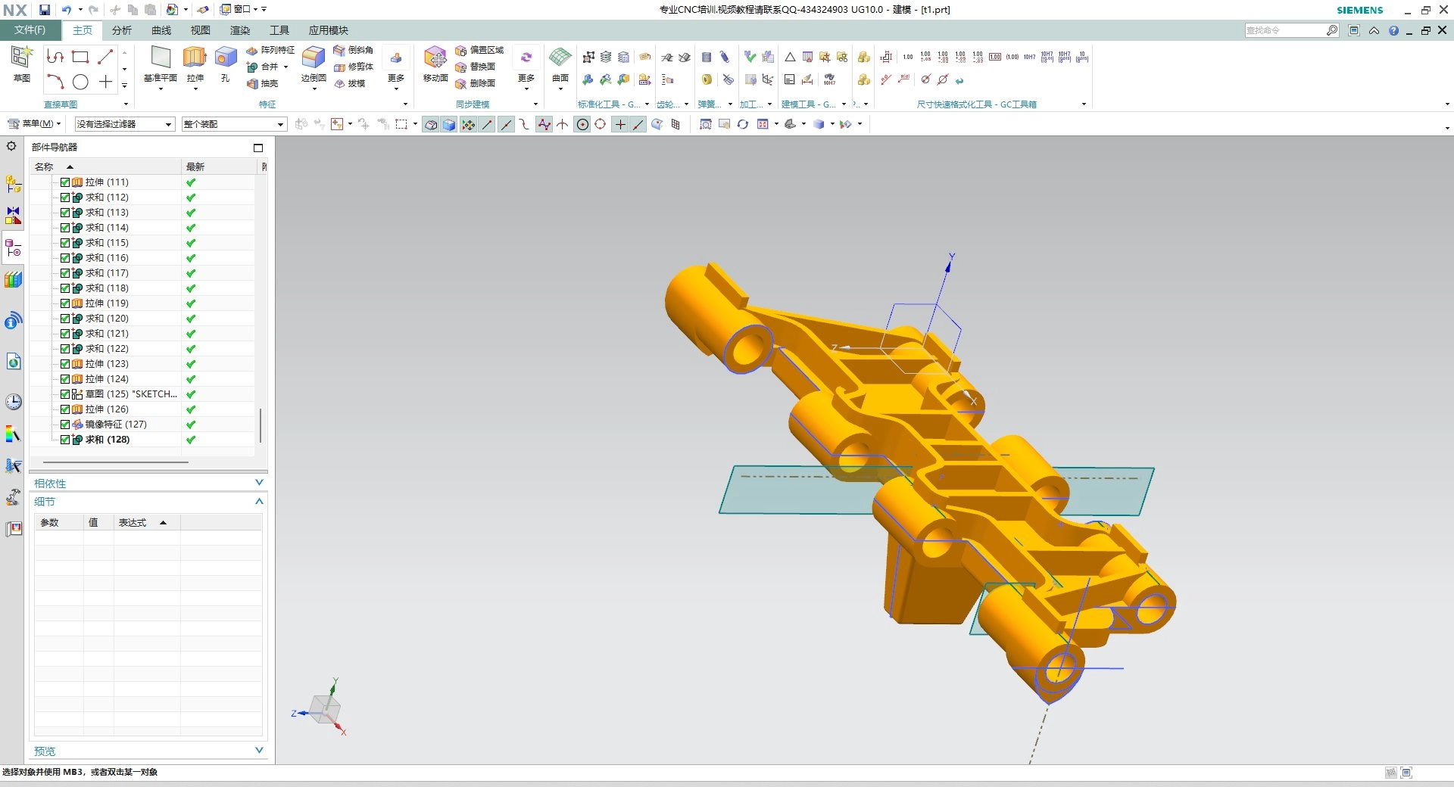
Task: Open the 草图 sketch tool
Action: click(21, 59)
